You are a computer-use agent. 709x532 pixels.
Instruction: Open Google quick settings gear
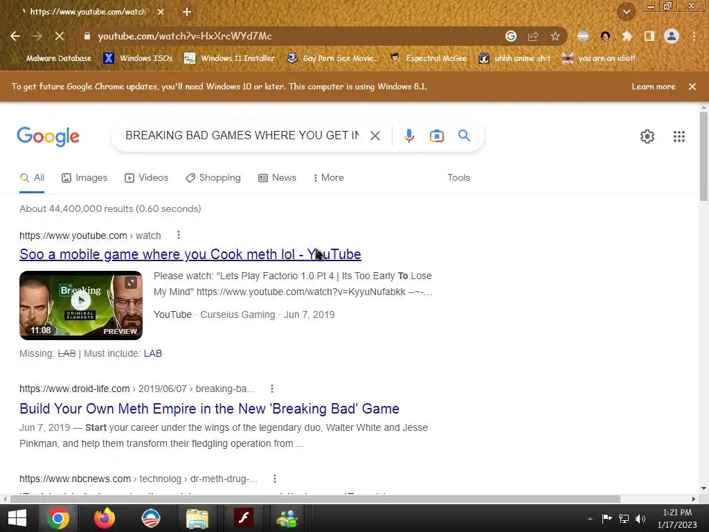pos(647,136)
